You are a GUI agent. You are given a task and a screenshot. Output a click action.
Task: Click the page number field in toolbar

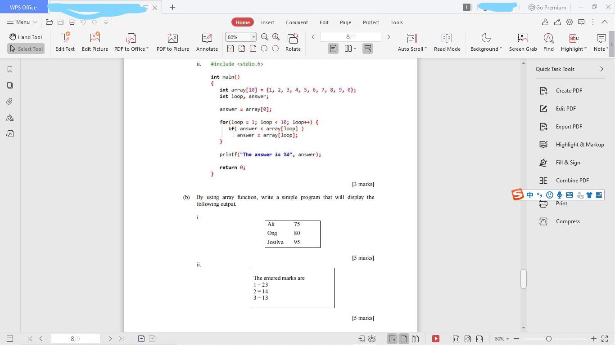point(351,37)
